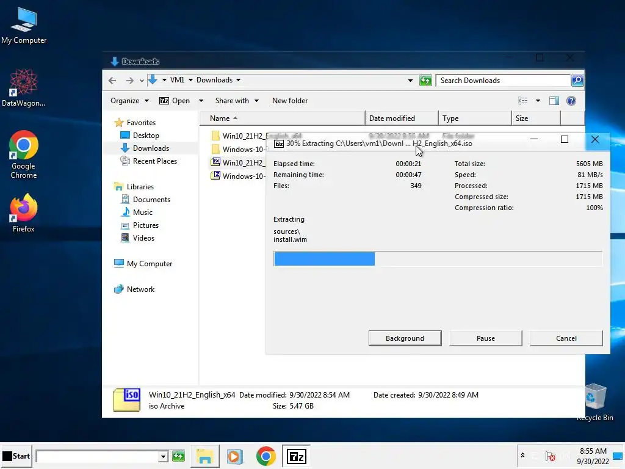Launch Google Chrome from the desktop

(x=24, y=155)
